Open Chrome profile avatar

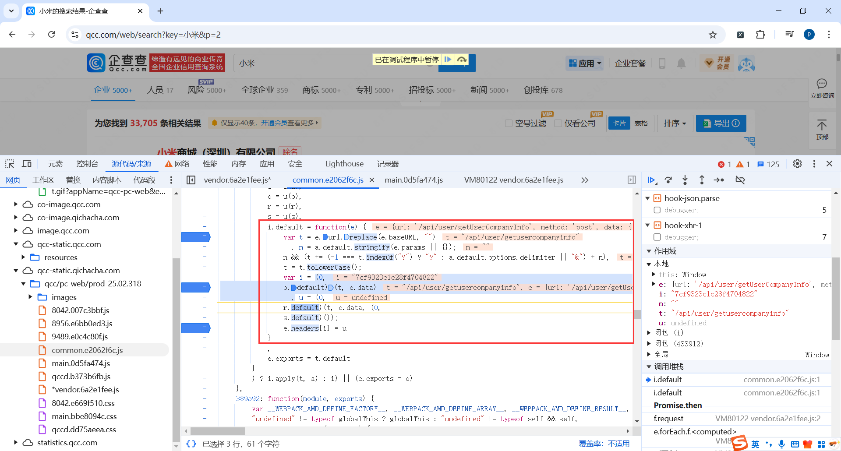coord(809,35)
